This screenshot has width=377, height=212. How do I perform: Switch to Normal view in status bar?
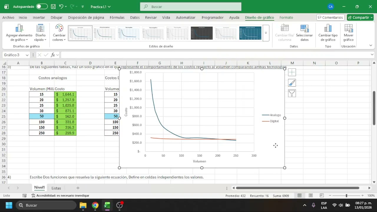[x=300, y=196]
